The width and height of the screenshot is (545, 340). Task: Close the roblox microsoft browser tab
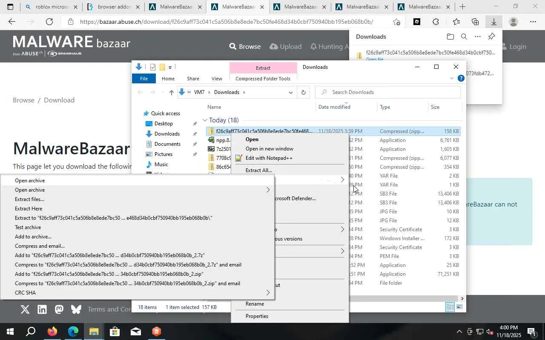point(76,7)
